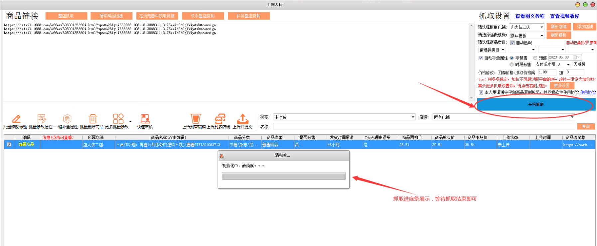Open calendar picker on 预售 date field
This screenshot has width=597, height=246.
[576, 58]
